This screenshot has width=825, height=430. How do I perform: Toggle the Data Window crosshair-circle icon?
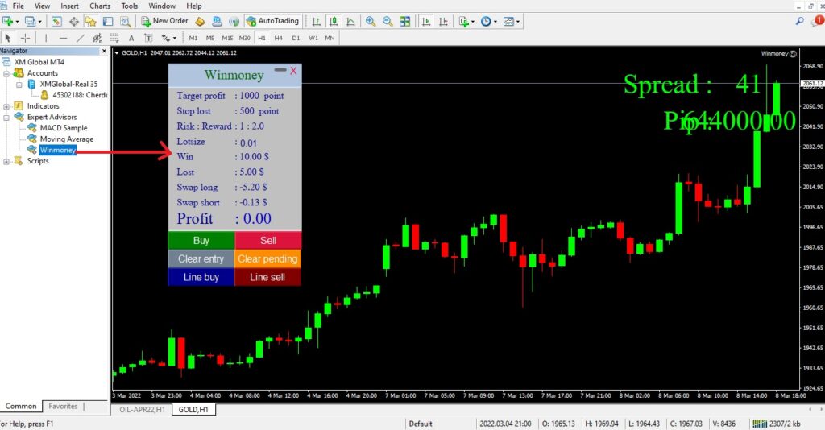(x=73, y=21)
